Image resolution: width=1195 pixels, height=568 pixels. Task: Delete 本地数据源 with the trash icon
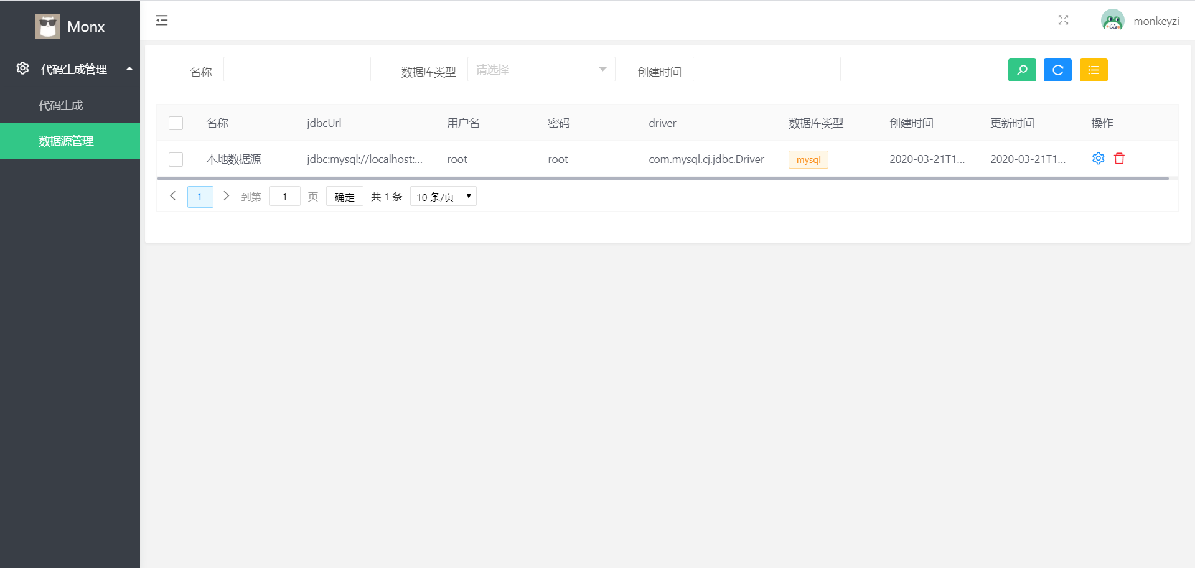click(x=1119, y=159)
